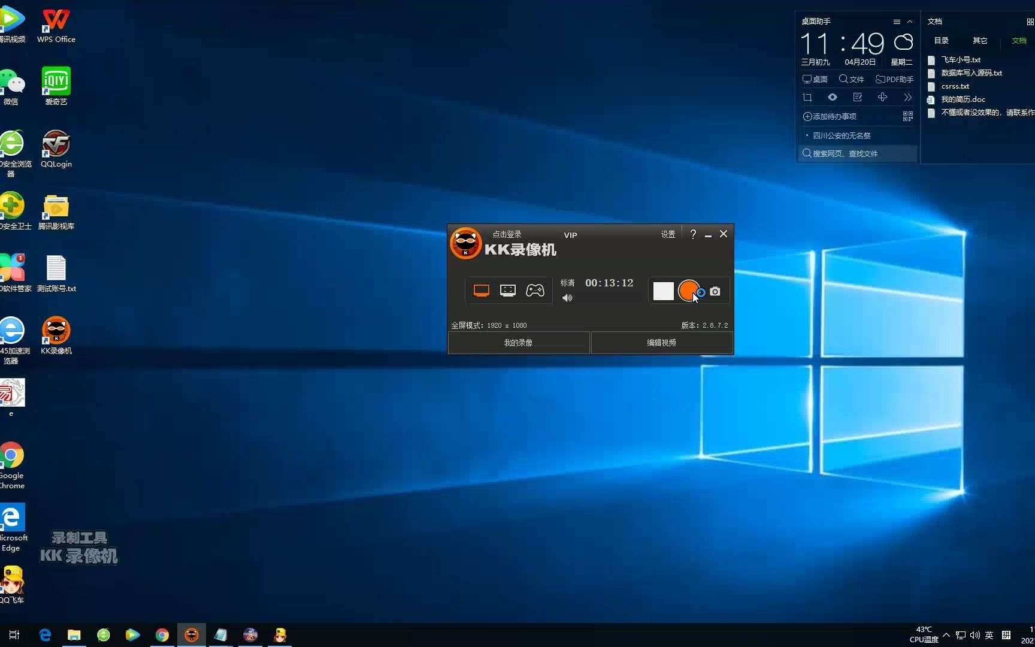Select full screen recording mode (monitor icon)
The height and width of the screenshot is (647, 1035).
click(x=482, y=289)
